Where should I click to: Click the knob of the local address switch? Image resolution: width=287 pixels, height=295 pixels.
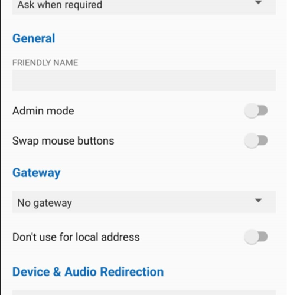252,237
